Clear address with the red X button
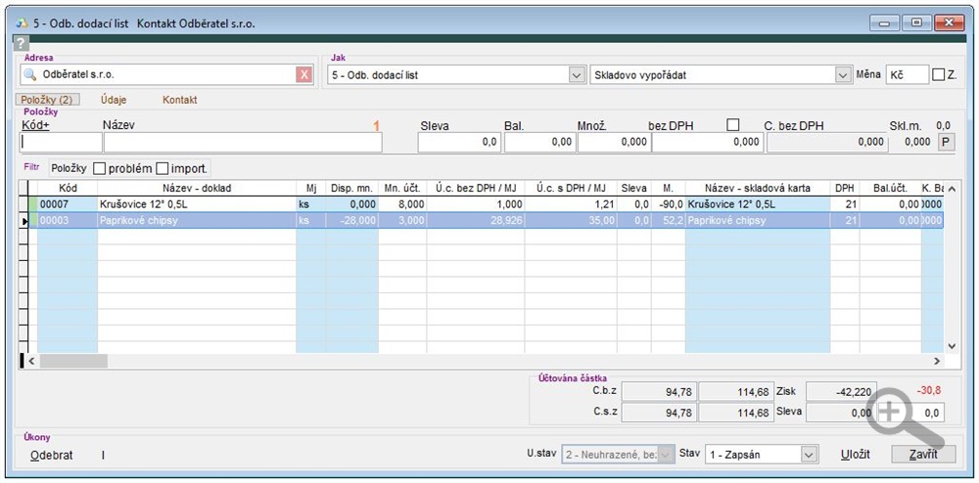The width and height of the screenshot is (979, 483). [x=303, y=74]
